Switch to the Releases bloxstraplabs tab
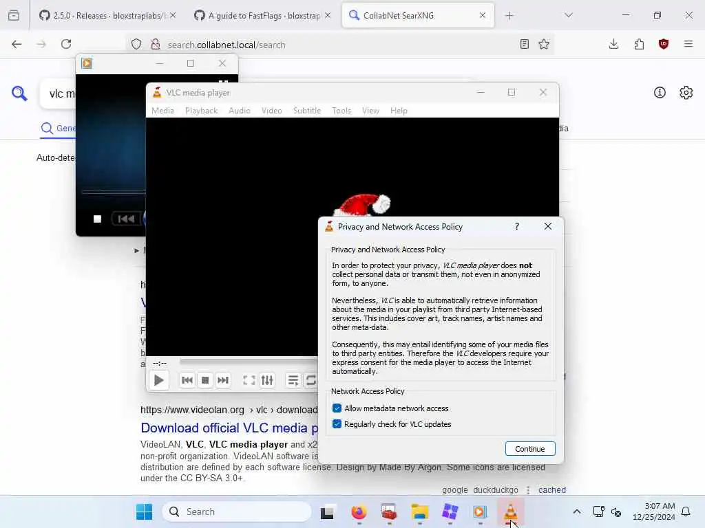The image size is (705, 528). click(x=107, y=16)
